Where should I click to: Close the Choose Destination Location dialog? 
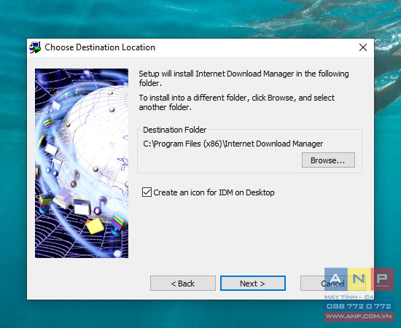click(x=363, y=47)
